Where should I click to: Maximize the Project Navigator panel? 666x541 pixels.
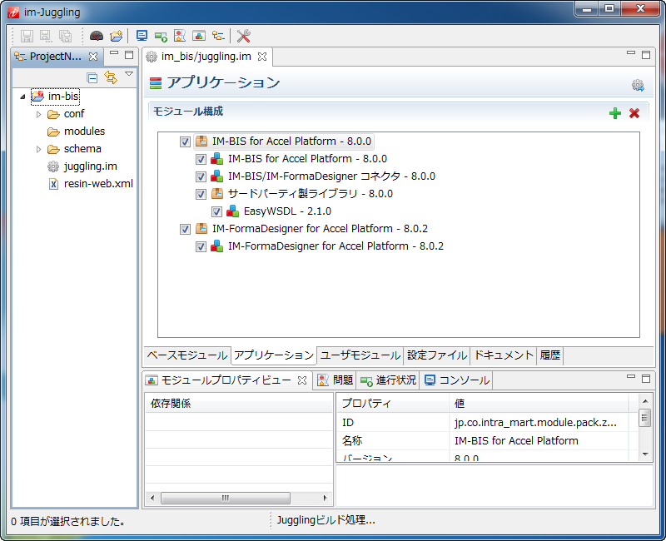coord(129,55)
